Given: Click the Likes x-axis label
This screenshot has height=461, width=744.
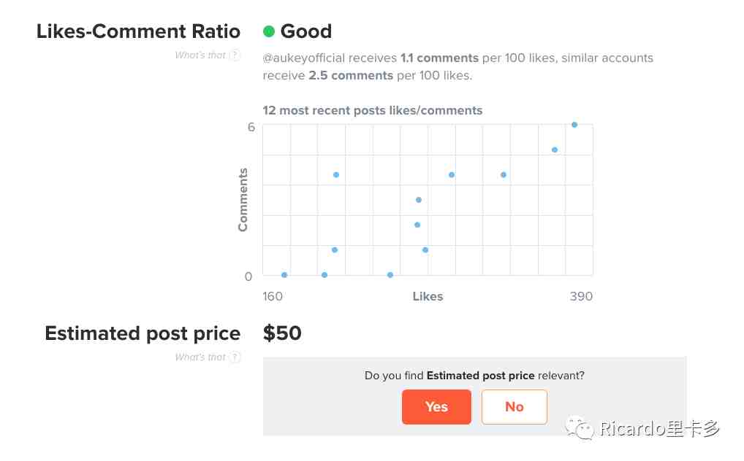Looking at the screenshot, I should 428,296.
